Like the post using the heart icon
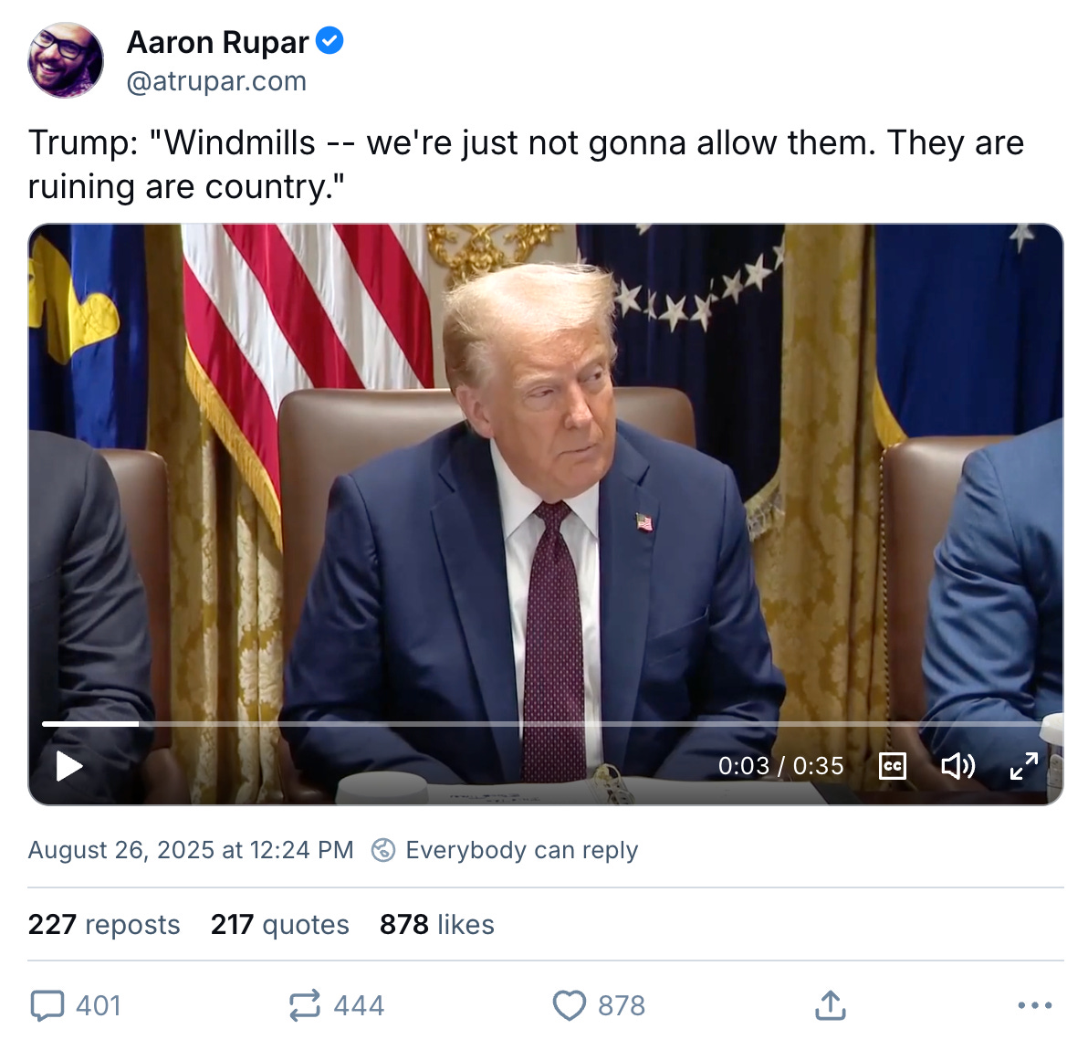Image resolution: width=1088 pixels, height=1050 pixels. pyautogui.click(x=569, y=1005)
